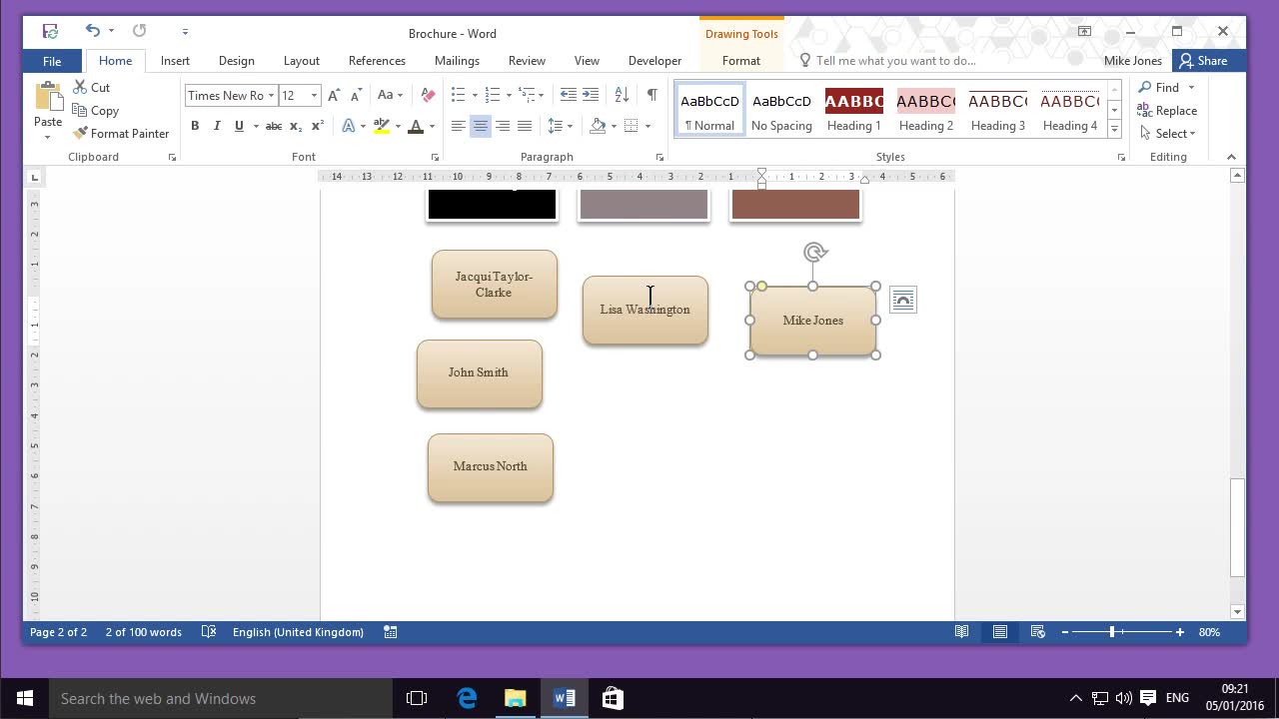Click the Sort icon in Paragraph group
This screenshot has height=719, width=1279.
click(x=622, y=95)
